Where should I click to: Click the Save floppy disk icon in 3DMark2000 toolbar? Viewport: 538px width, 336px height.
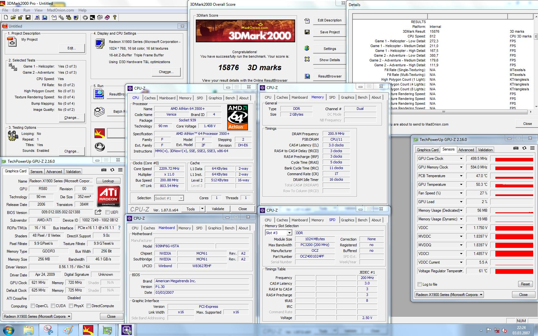click(28, 17)
